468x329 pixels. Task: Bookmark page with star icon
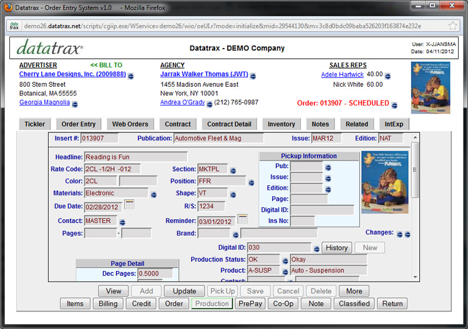pyautogui.click(x=453, y=26)
